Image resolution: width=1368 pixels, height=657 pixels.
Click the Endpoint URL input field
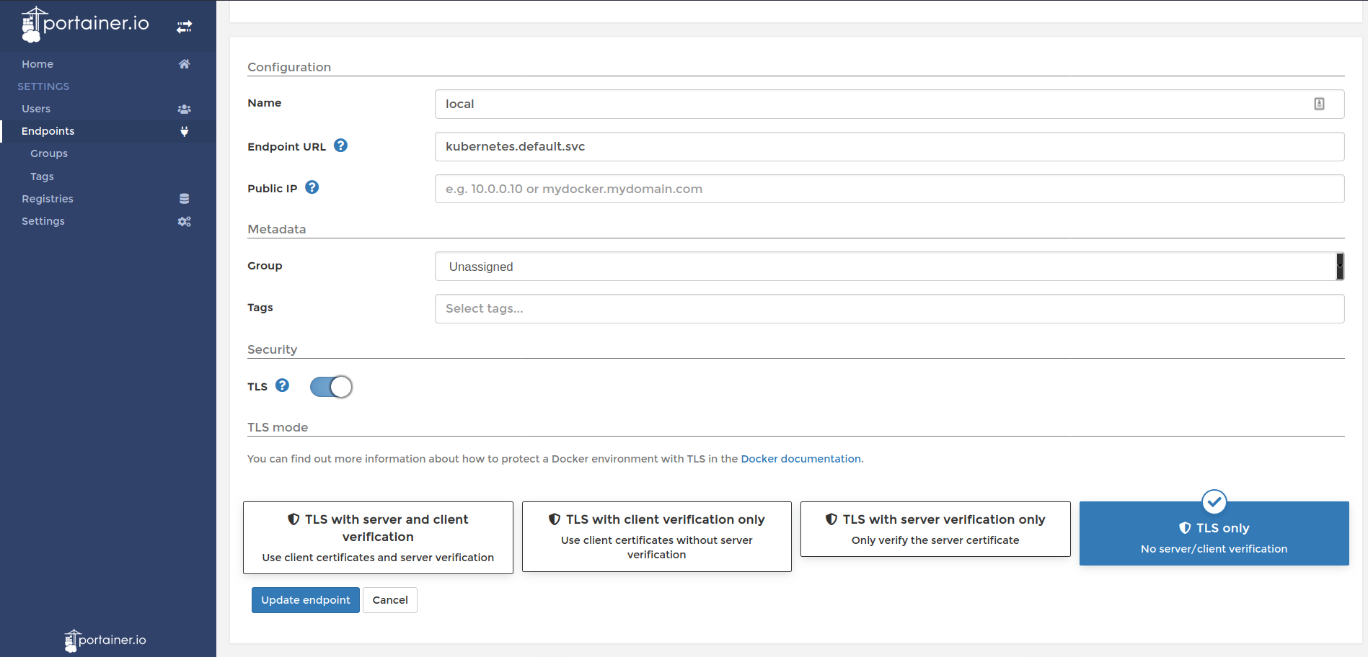(x=890, y=146)
